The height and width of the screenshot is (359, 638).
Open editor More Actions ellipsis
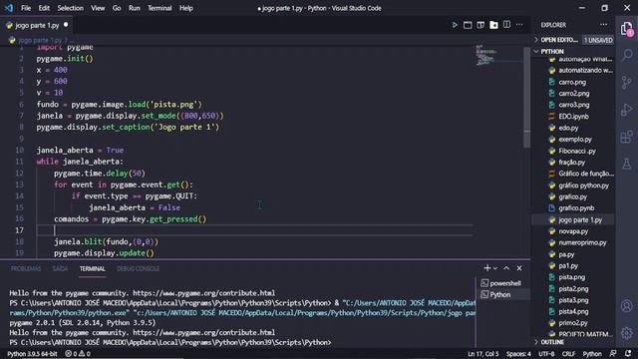(519, 25)
